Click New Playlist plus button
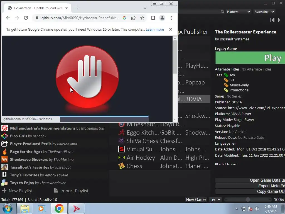Image resolution: width=285 pixels, height=214 pixels. coord(17,191)
